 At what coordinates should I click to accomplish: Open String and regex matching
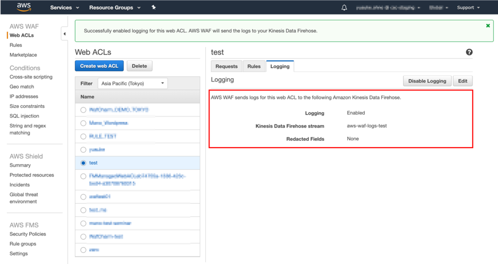(x=28, y=129)
